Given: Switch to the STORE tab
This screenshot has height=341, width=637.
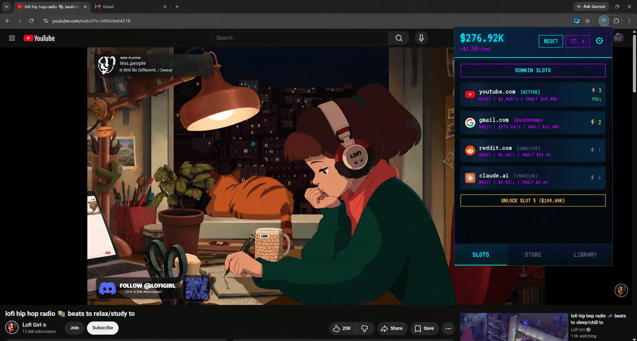Looking at the screenshot, I should coord(533,255).
